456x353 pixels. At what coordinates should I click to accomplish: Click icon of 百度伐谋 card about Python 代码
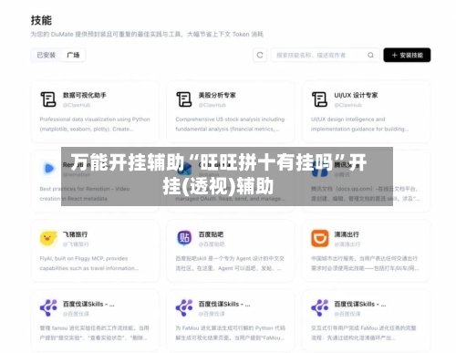pos(184,307)
